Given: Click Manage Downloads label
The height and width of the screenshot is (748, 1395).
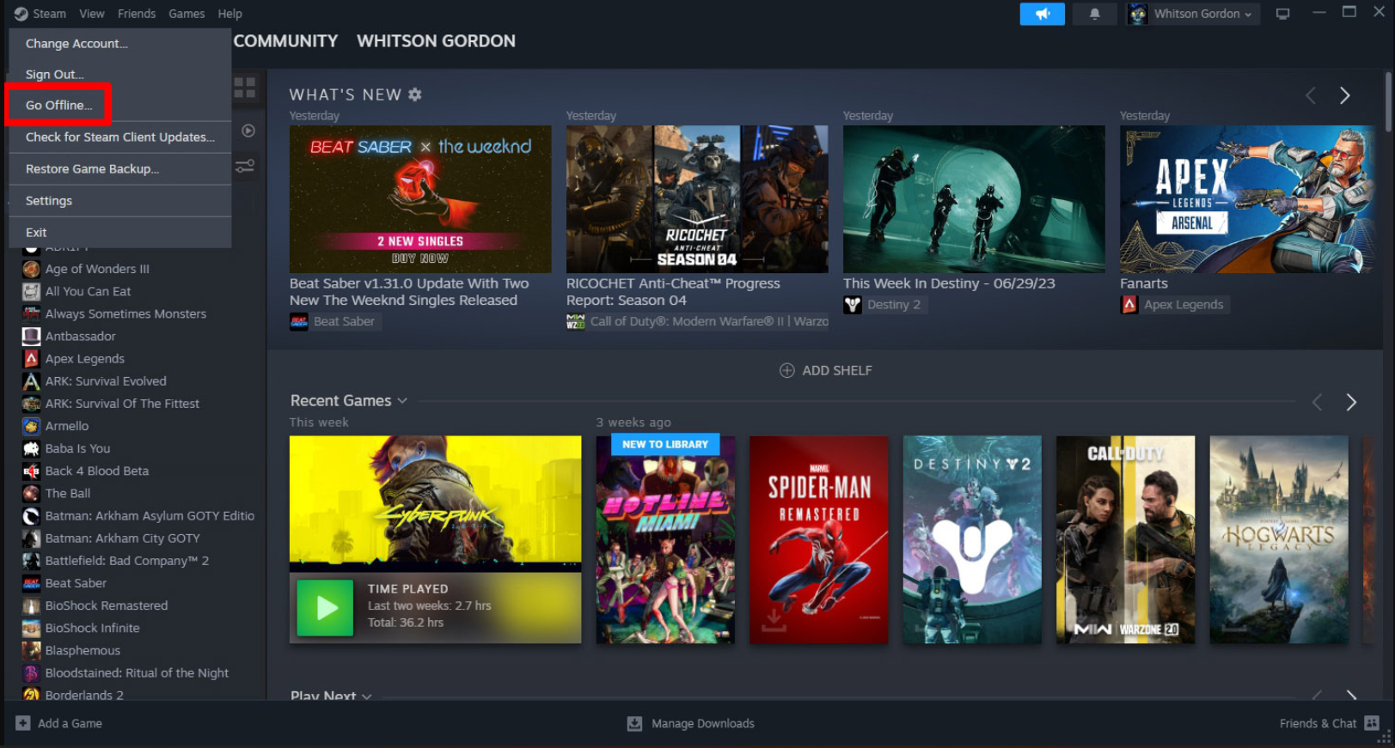Looking at the screenshot, I should 702,723.
